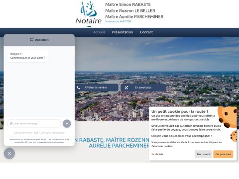Focus the Écrivez votre message input field

pos(34,123)
